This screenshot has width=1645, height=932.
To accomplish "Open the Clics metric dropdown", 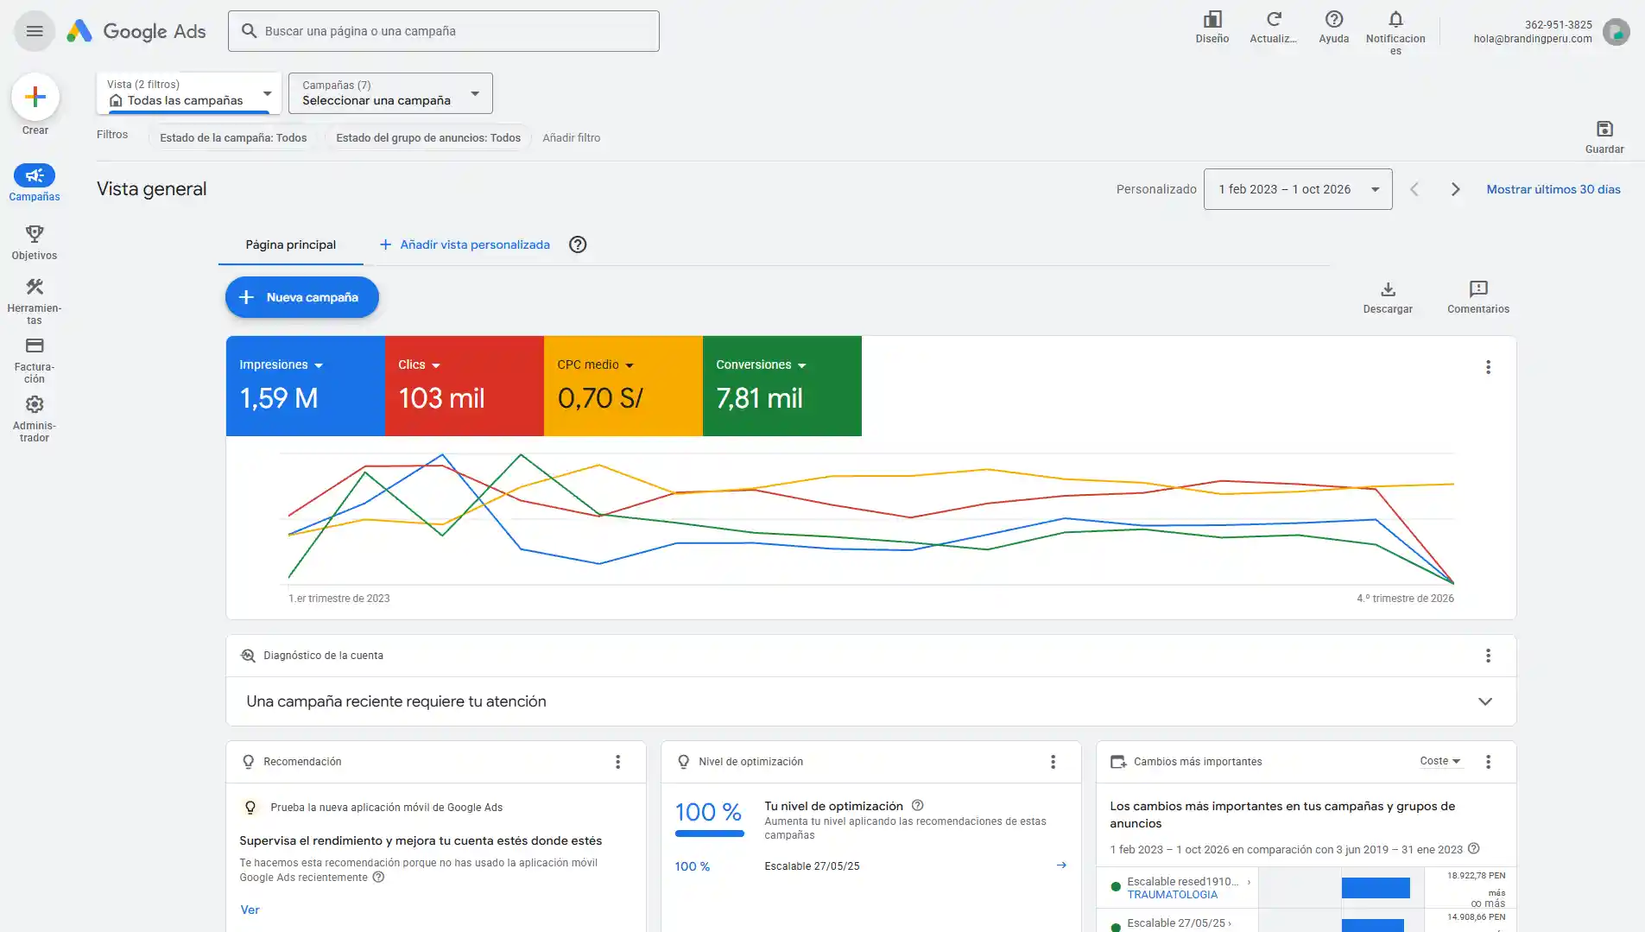I will tap(419, 365).
